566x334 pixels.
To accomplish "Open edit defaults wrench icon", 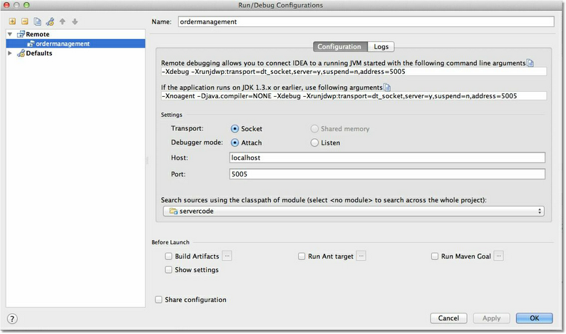I will [x=50, y=21].
